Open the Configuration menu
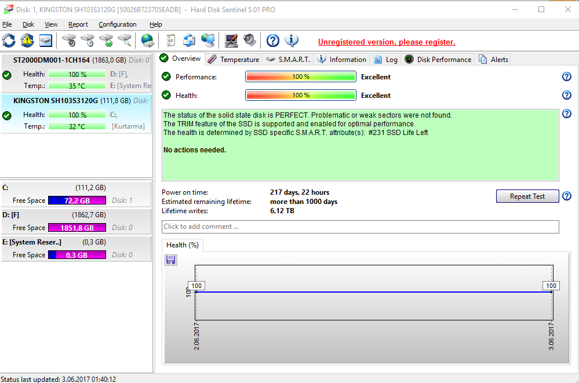The image size is (579, 383). point(118,24)
